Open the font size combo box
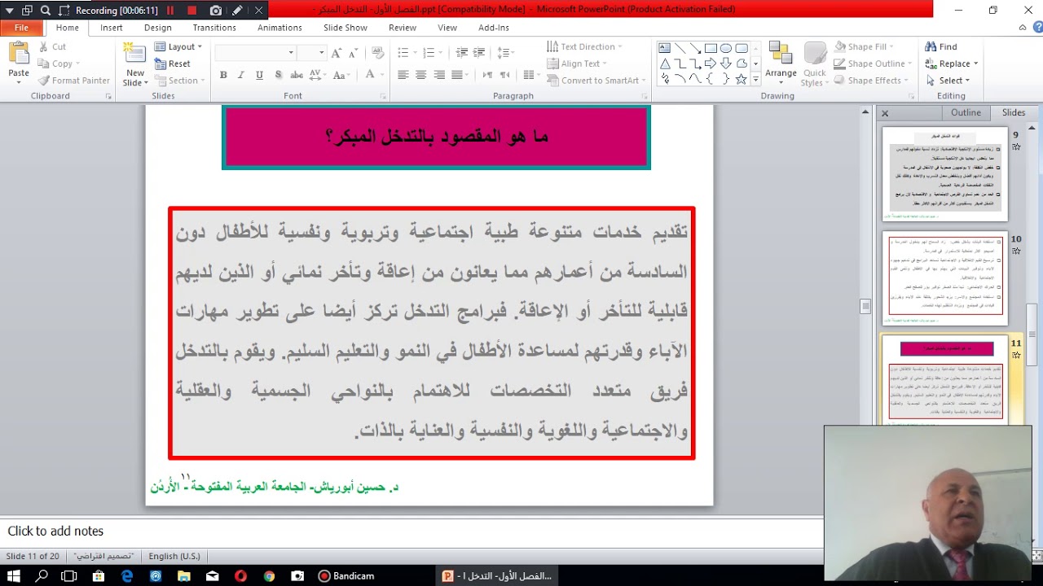The width and height of the screenshot is (1043, 586). click(x=311, y=53)
